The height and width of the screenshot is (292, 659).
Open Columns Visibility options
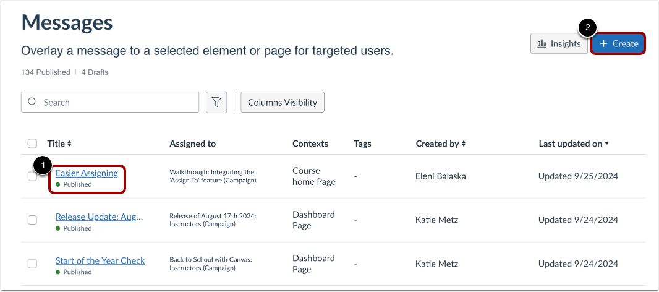tap(283, 103)
